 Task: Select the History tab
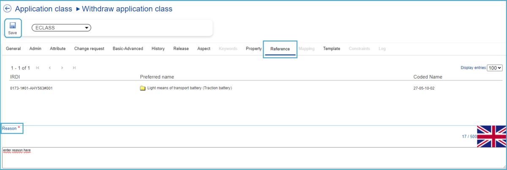(x=158, y=49)
